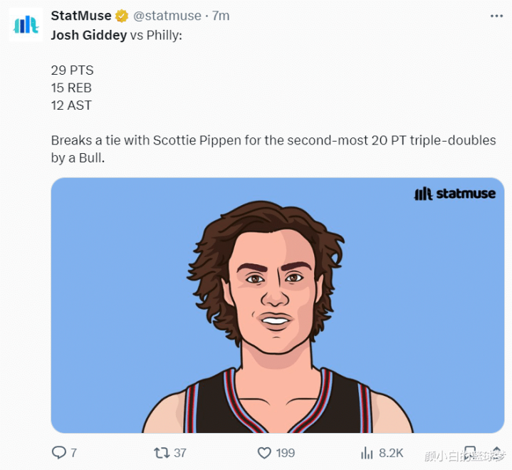The width and height of the screenshot is (512, 470).
Task: Click the gold verified badge beside StatMuse
Action: tap(122, 16)
